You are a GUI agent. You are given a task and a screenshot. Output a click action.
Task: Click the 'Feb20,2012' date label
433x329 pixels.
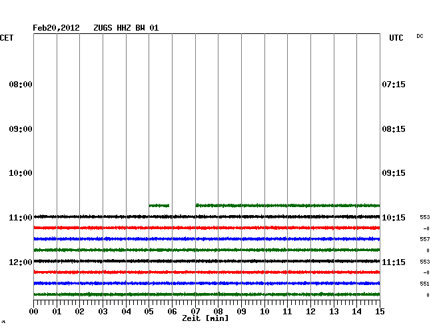56,28
